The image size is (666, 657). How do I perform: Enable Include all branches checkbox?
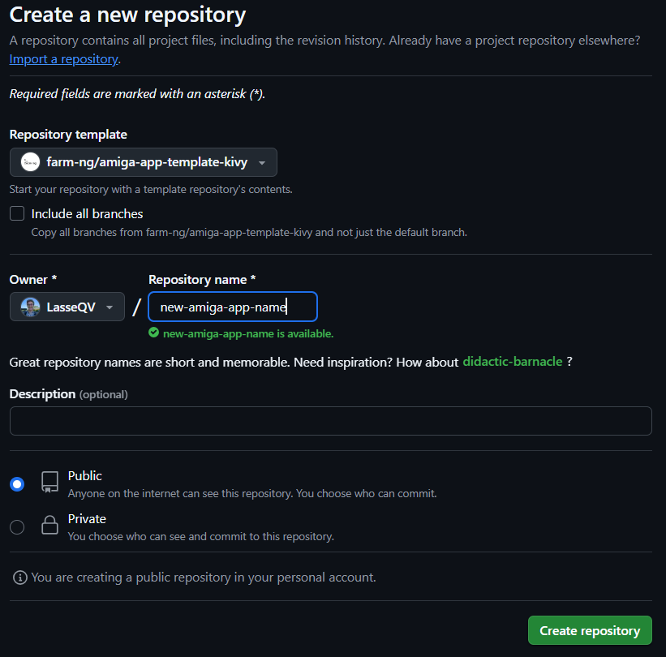pyautogui.click(x=17, y=213)
